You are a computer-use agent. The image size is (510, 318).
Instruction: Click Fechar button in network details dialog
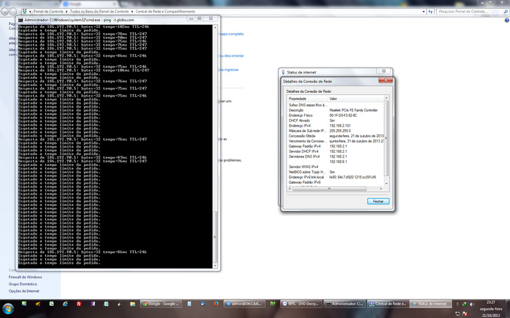378,202
